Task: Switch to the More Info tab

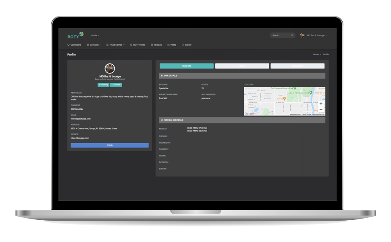Action: click(x=187, y=66)
